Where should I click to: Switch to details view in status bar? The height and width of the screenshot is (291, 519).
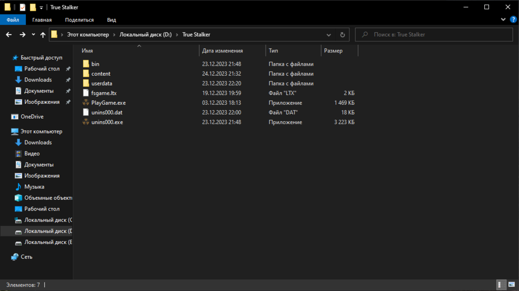pyautogui.click(x=501, y=285)
